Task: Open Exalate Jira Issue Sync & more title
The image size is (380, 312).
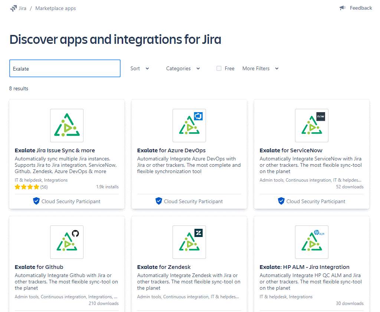Action: pyautogui.click(x=55, y=150)
